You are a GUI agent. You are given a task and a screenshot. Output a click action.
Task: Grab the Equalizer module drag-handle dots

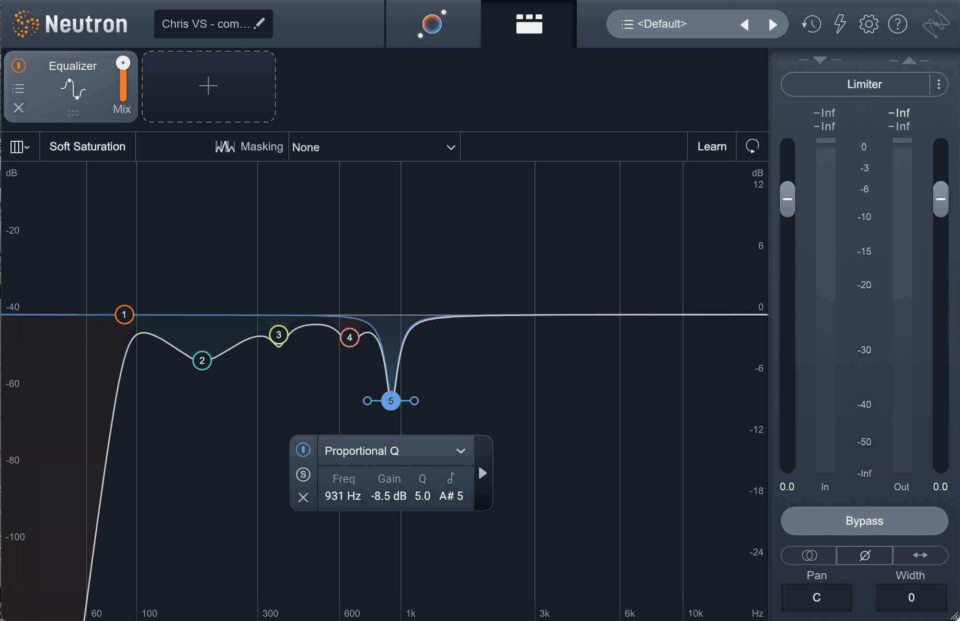click(x=73, y=113)
